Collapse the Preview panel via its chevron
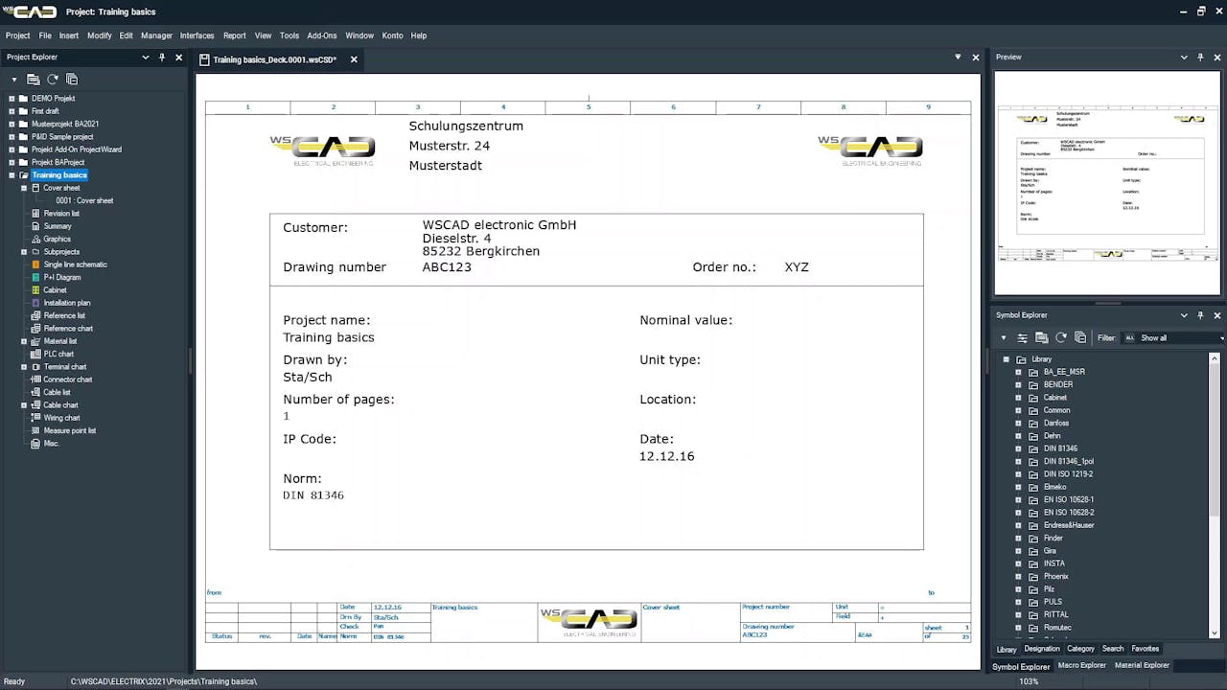Viewport: 1227px width, 690px height. pyautogui.click(x=1184, y=57)
